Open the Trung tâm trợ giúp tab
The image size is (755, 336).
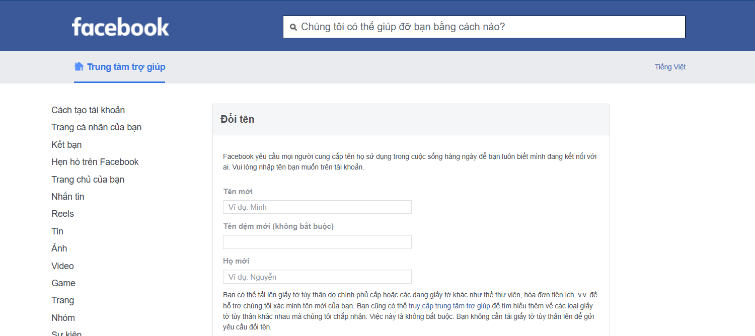click(120, 67)
